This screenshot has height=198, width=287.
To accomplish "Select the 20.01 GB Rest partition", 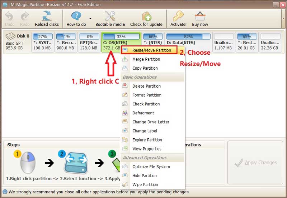I will click(x=247, y=42).
